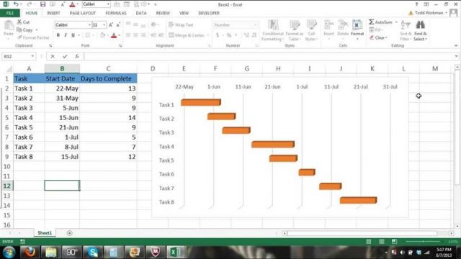Expand the font name Calibri dropdown
This screenshot has width=461, height=259.
click(x=89, y=25)
